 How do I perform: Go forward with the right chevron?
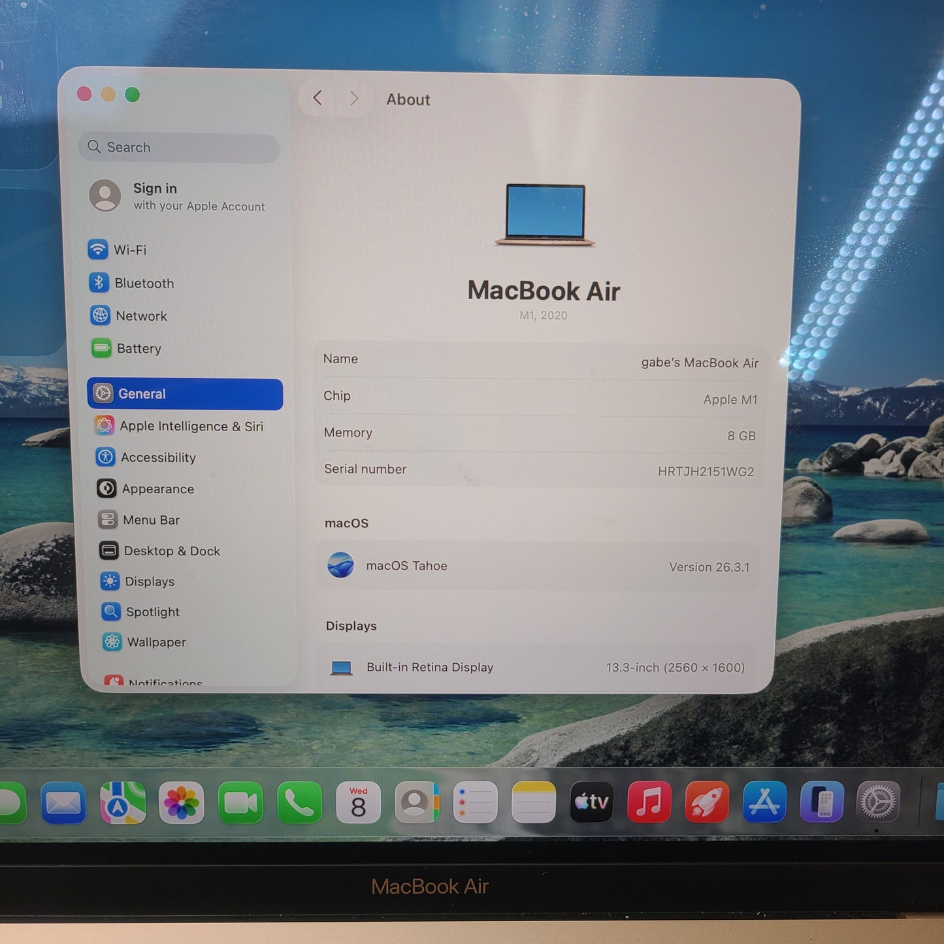tap(354, 99)
